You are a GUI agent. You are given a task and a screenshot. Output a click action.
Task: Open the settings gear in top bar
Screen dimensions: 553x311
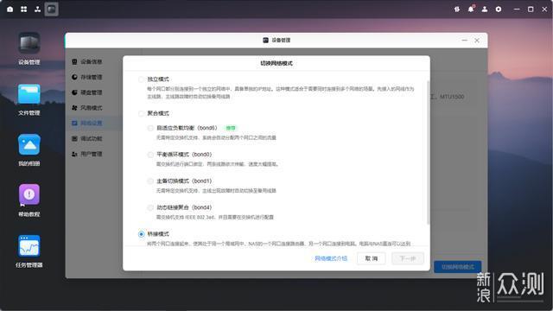click(x=499, y=10)
